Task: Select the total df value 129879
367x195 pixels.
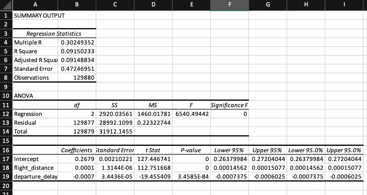Action: (x=77, y=131)
